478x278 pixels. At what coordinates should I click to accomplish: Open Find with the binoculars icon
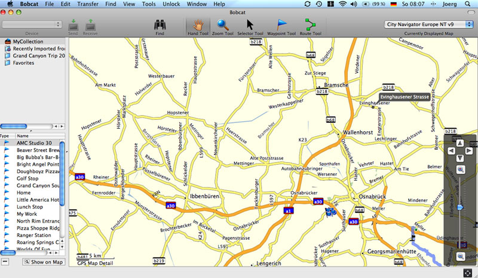160,26
